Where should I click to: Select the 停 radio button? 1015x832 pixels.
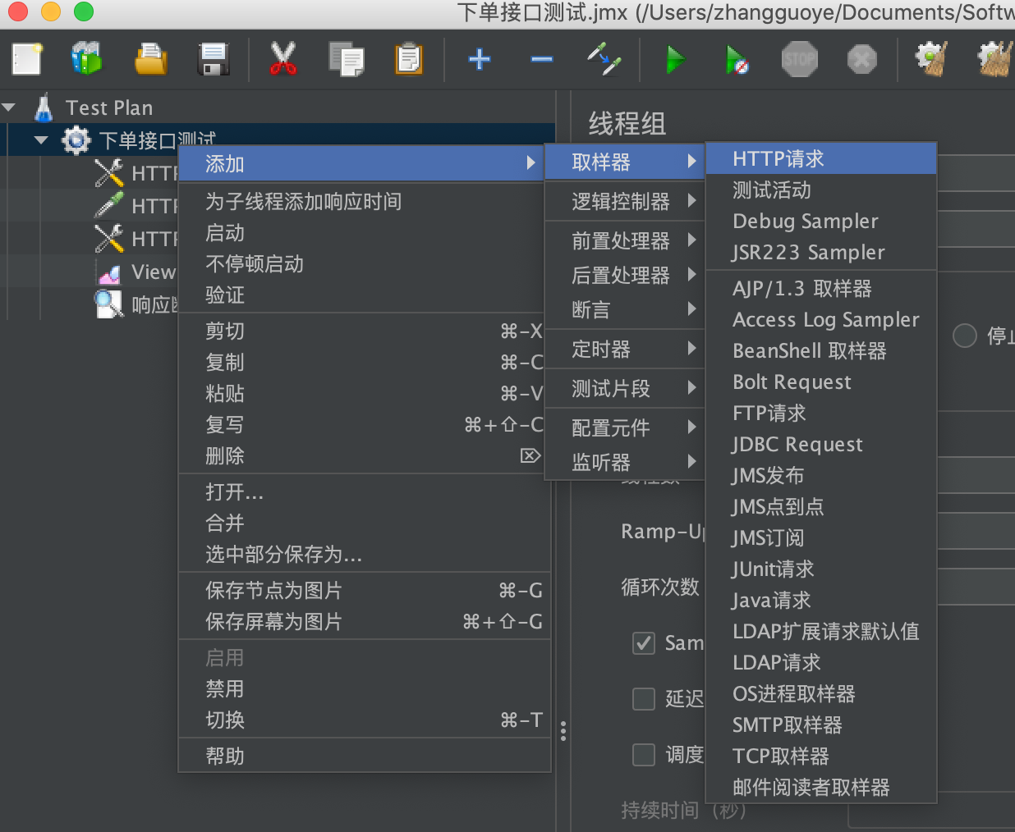(x=964, y=336)
